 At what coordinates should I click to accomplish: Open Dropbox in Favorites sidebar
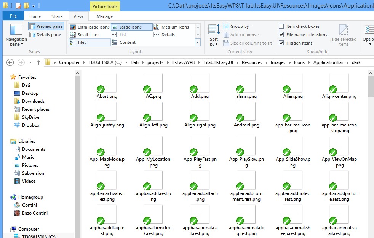30,125
